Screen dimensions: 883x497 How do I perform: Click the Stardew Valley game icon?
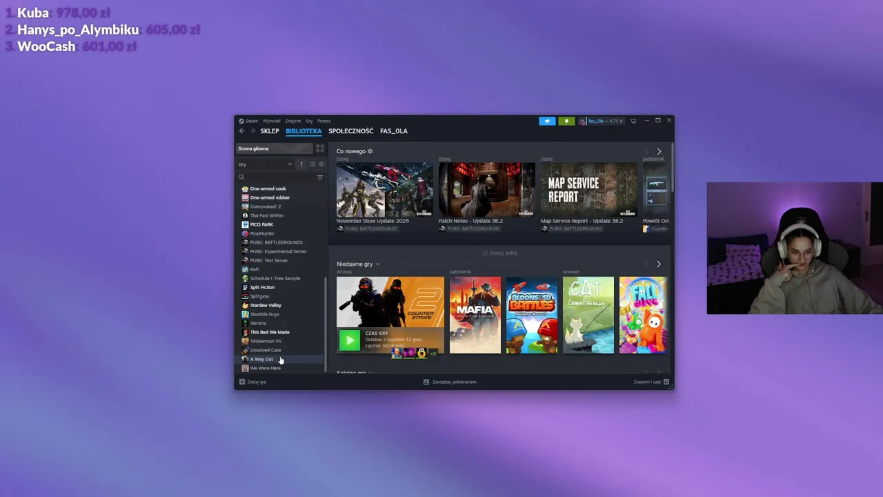point(245,305)
